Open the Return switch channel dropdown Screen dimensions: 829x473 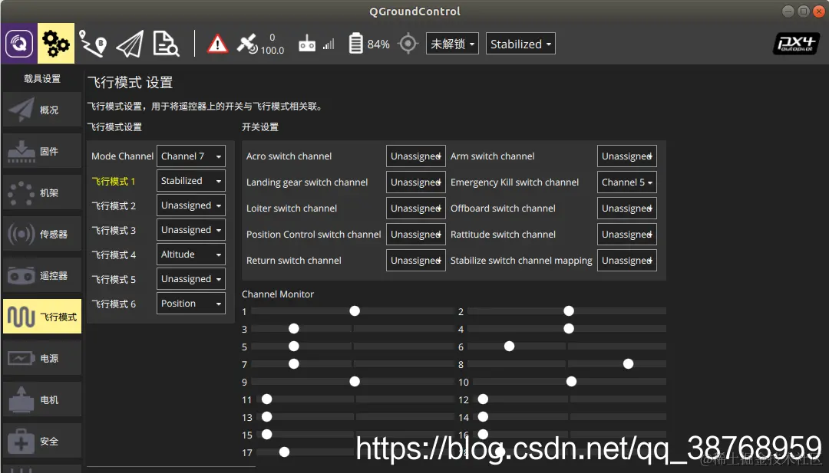[x=415, y=260]
